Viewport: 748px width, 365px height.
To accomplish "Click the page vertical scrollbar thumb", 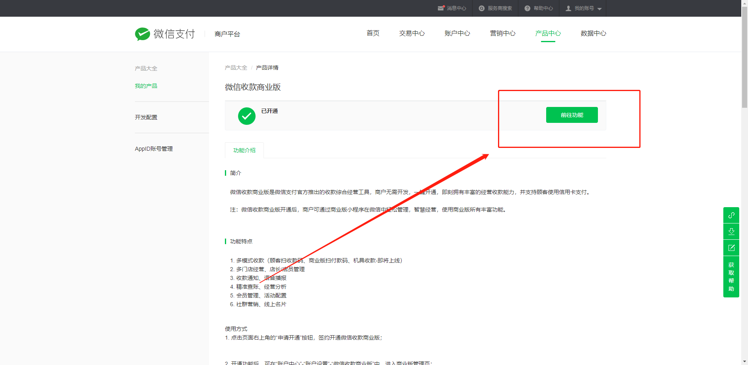I will tap(744, 56).
